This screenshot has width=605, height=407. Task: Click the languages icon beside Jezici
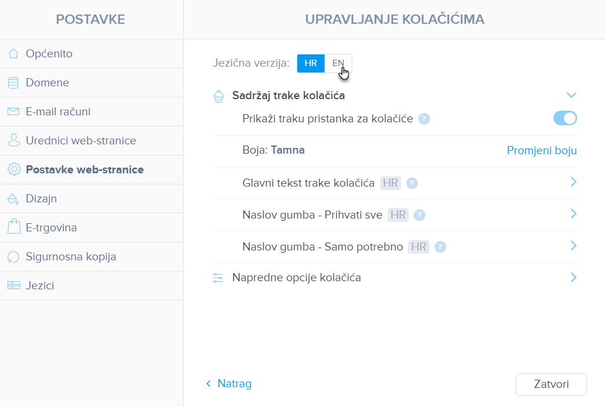point(14,285)
